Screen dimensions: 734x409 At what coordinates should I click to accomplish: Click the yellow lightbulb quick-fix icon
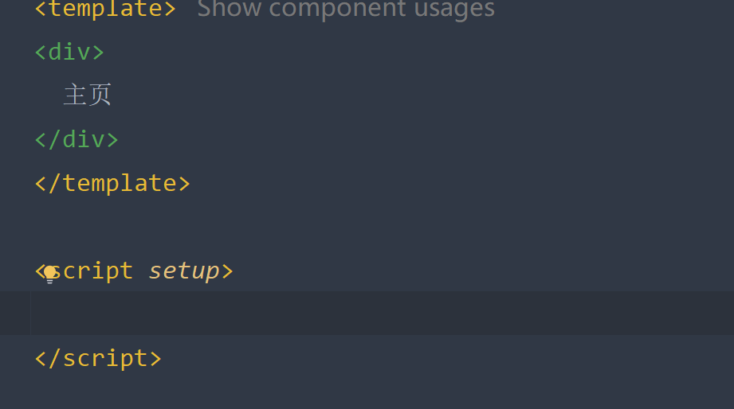click(50, 275)
